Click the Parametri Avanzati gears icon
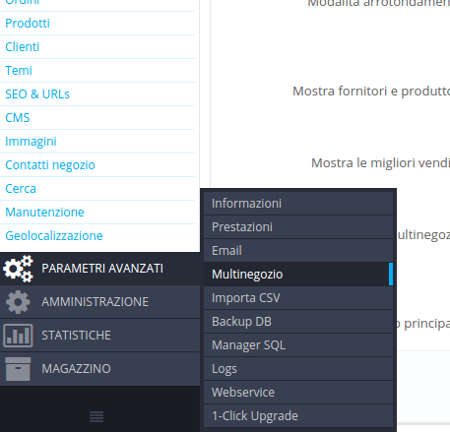This screenshot has width=450, height=432. [x=18, y=269]
